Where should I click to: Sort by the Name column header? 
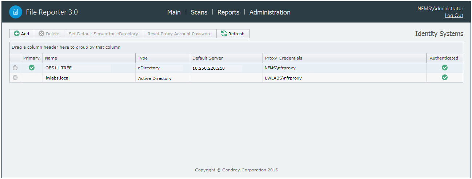[51, 58]
